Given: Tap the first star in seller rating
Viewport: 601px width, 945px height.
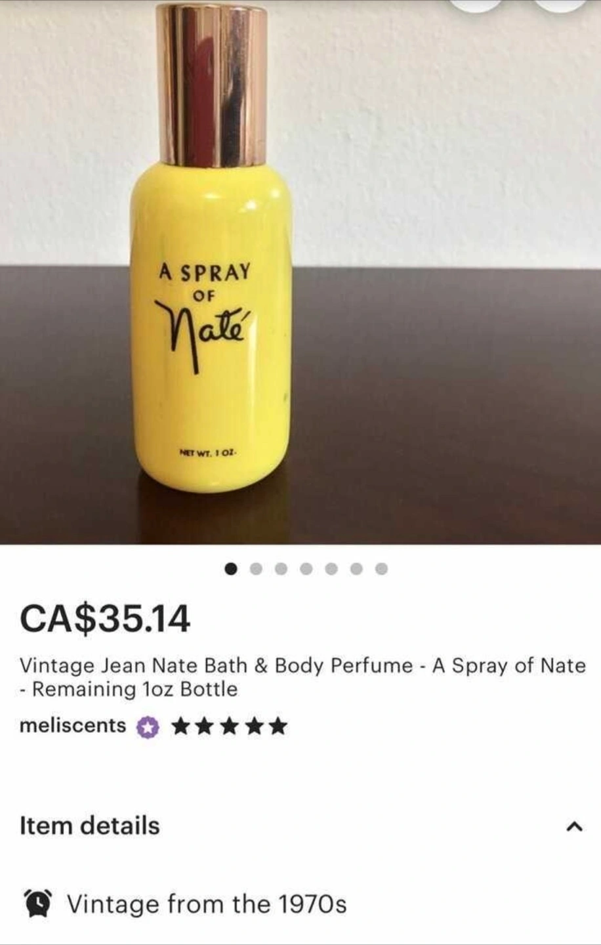Looking at the screenshot, I should click(x=180, y=726).
